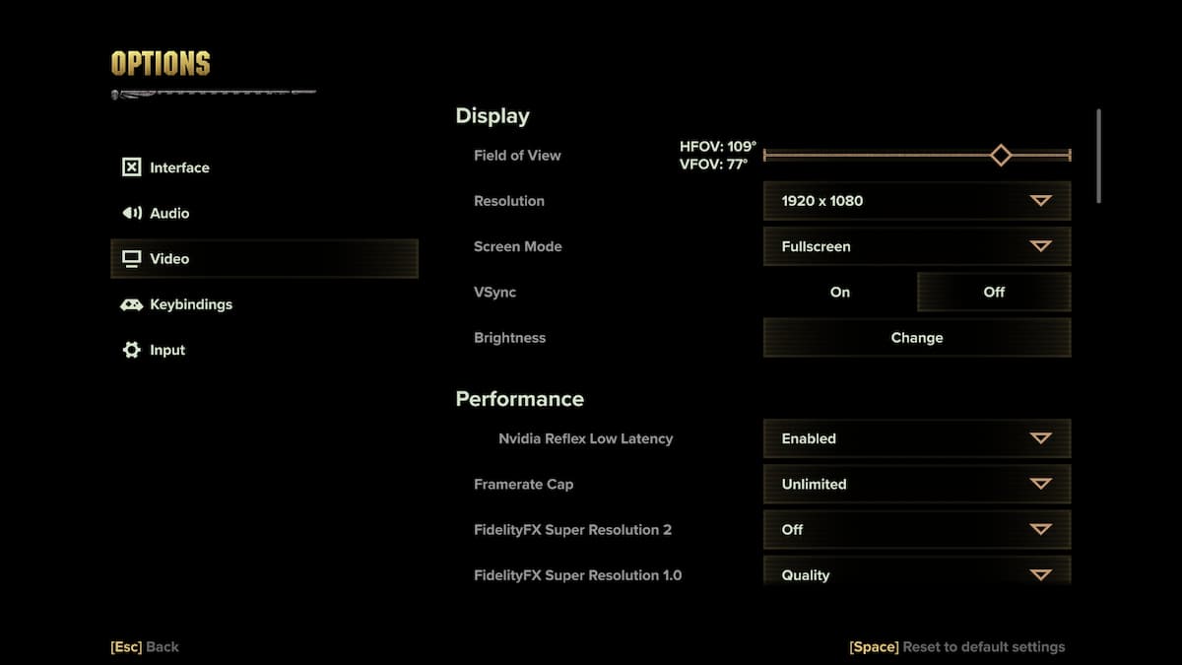Set VSync to Off
Image resolution: width=1182 pixels, height=665 pixels.
pos(993,292)
